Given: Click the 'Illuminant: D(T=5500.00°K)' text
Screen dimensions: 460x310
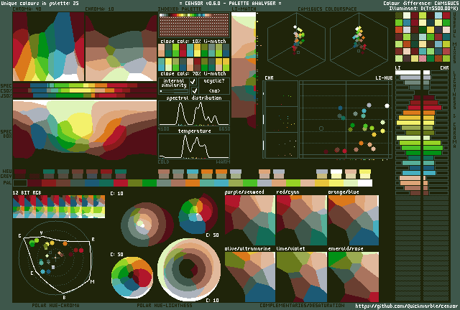Looking at the screenshot, I should [423, 9].
